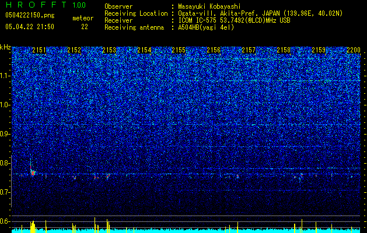
Task: Click the ICOM IC-575 53.7492 MHz receiver text
Action: pyautogui.click(x=234, y=20)
